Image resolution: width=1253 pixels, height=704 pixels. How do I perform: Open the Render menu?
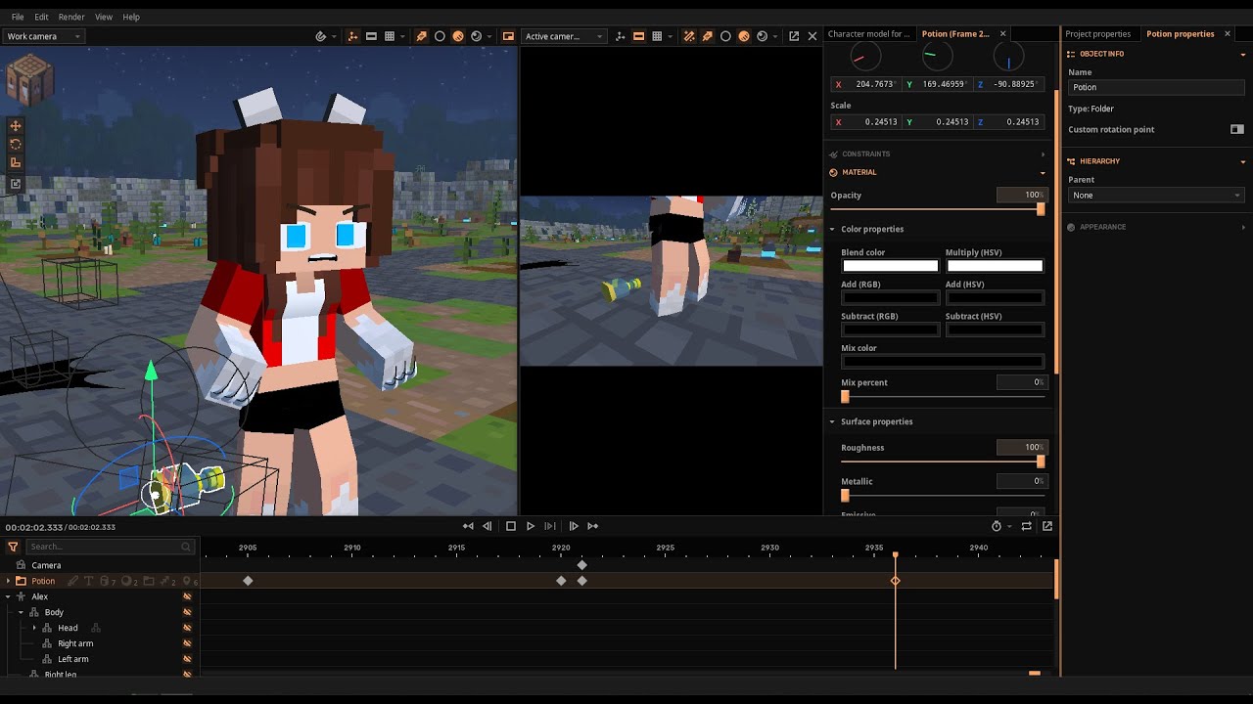71,17
